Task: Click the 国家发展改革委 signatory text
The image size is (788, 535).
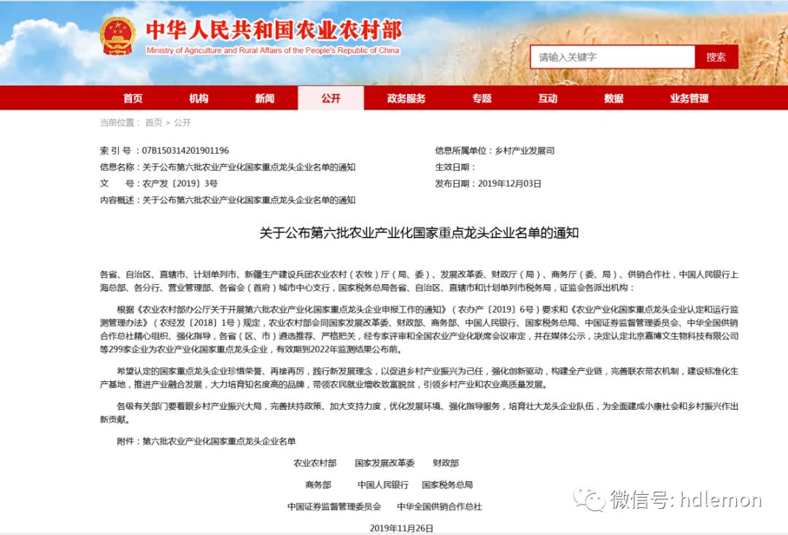Action: (385, 463)
